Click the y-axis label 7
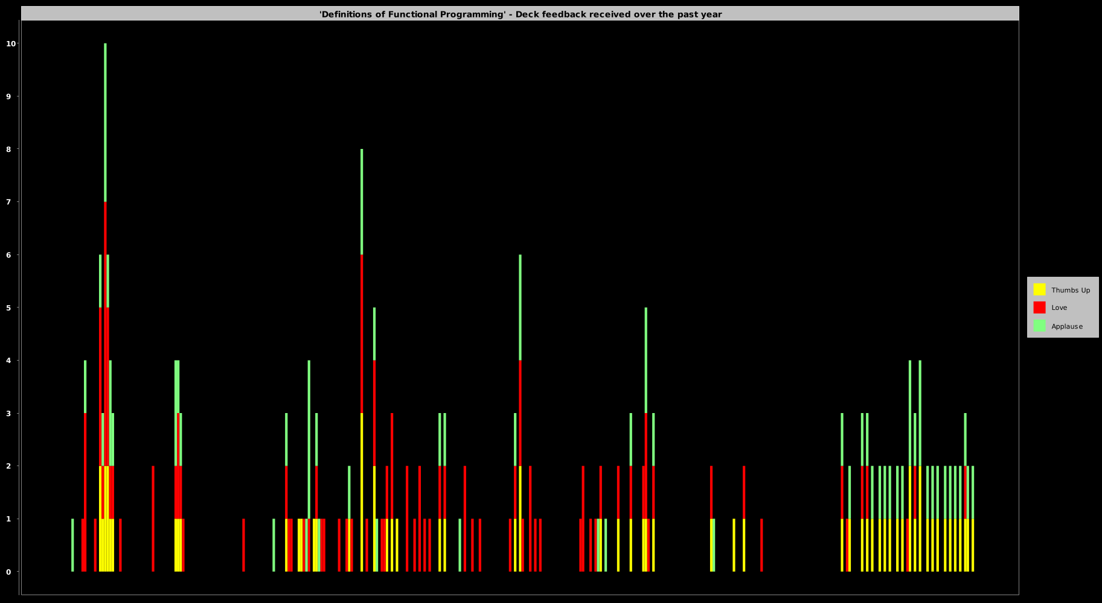This screenshot has height=603, width=1102. click(9, 202)
